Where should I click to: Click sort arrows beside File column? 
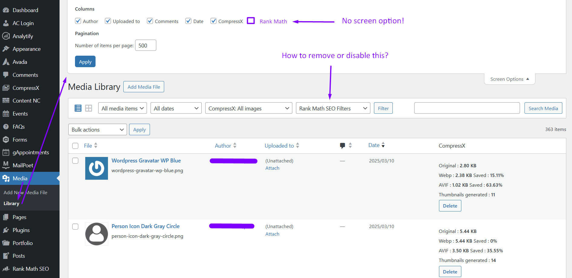click(96, 145)
